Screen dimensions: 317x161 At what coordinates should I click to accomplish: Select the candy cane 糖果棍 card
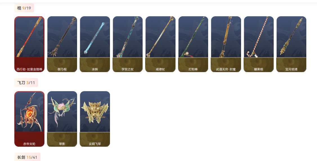[x=258, y=44]
